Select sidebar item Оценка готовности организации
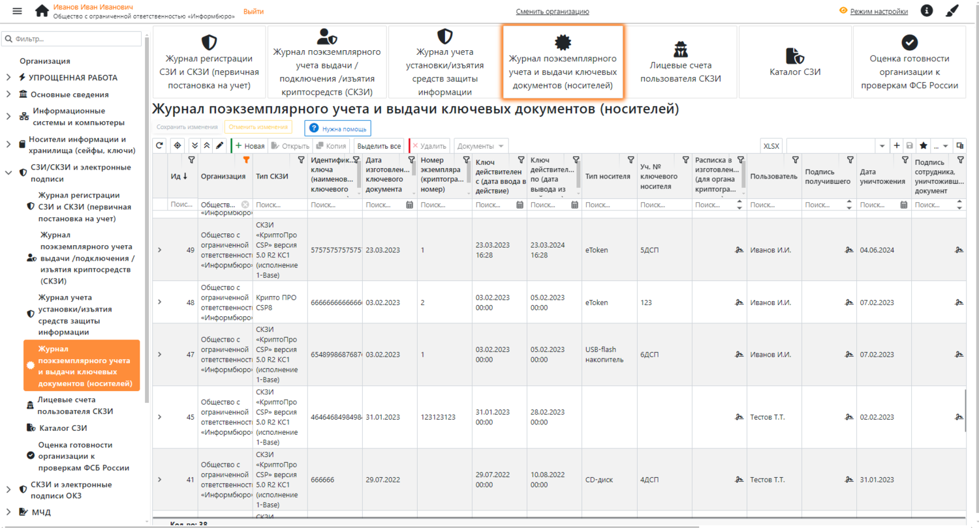The image size is (979, 528). [x=82, y=456]
